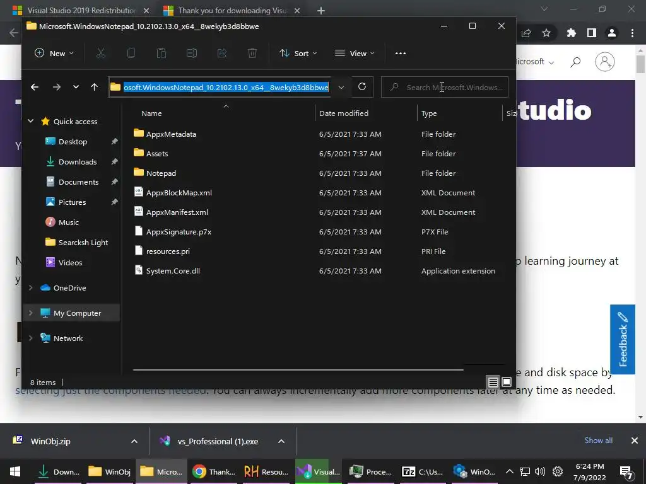Click the Delete trash icon in toolbar
This screenshot has height=484, width=646.
[252, 53]
